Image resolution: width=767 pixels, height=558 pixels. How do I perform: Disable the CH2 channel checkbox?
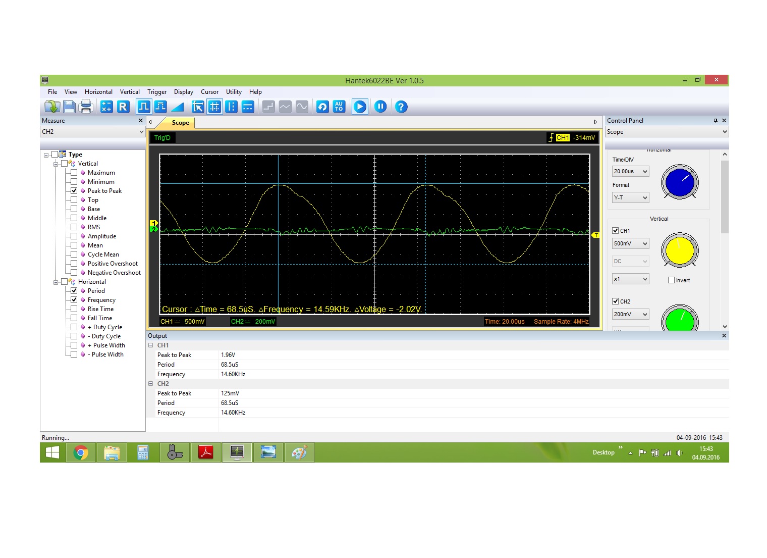click(615, 301)
